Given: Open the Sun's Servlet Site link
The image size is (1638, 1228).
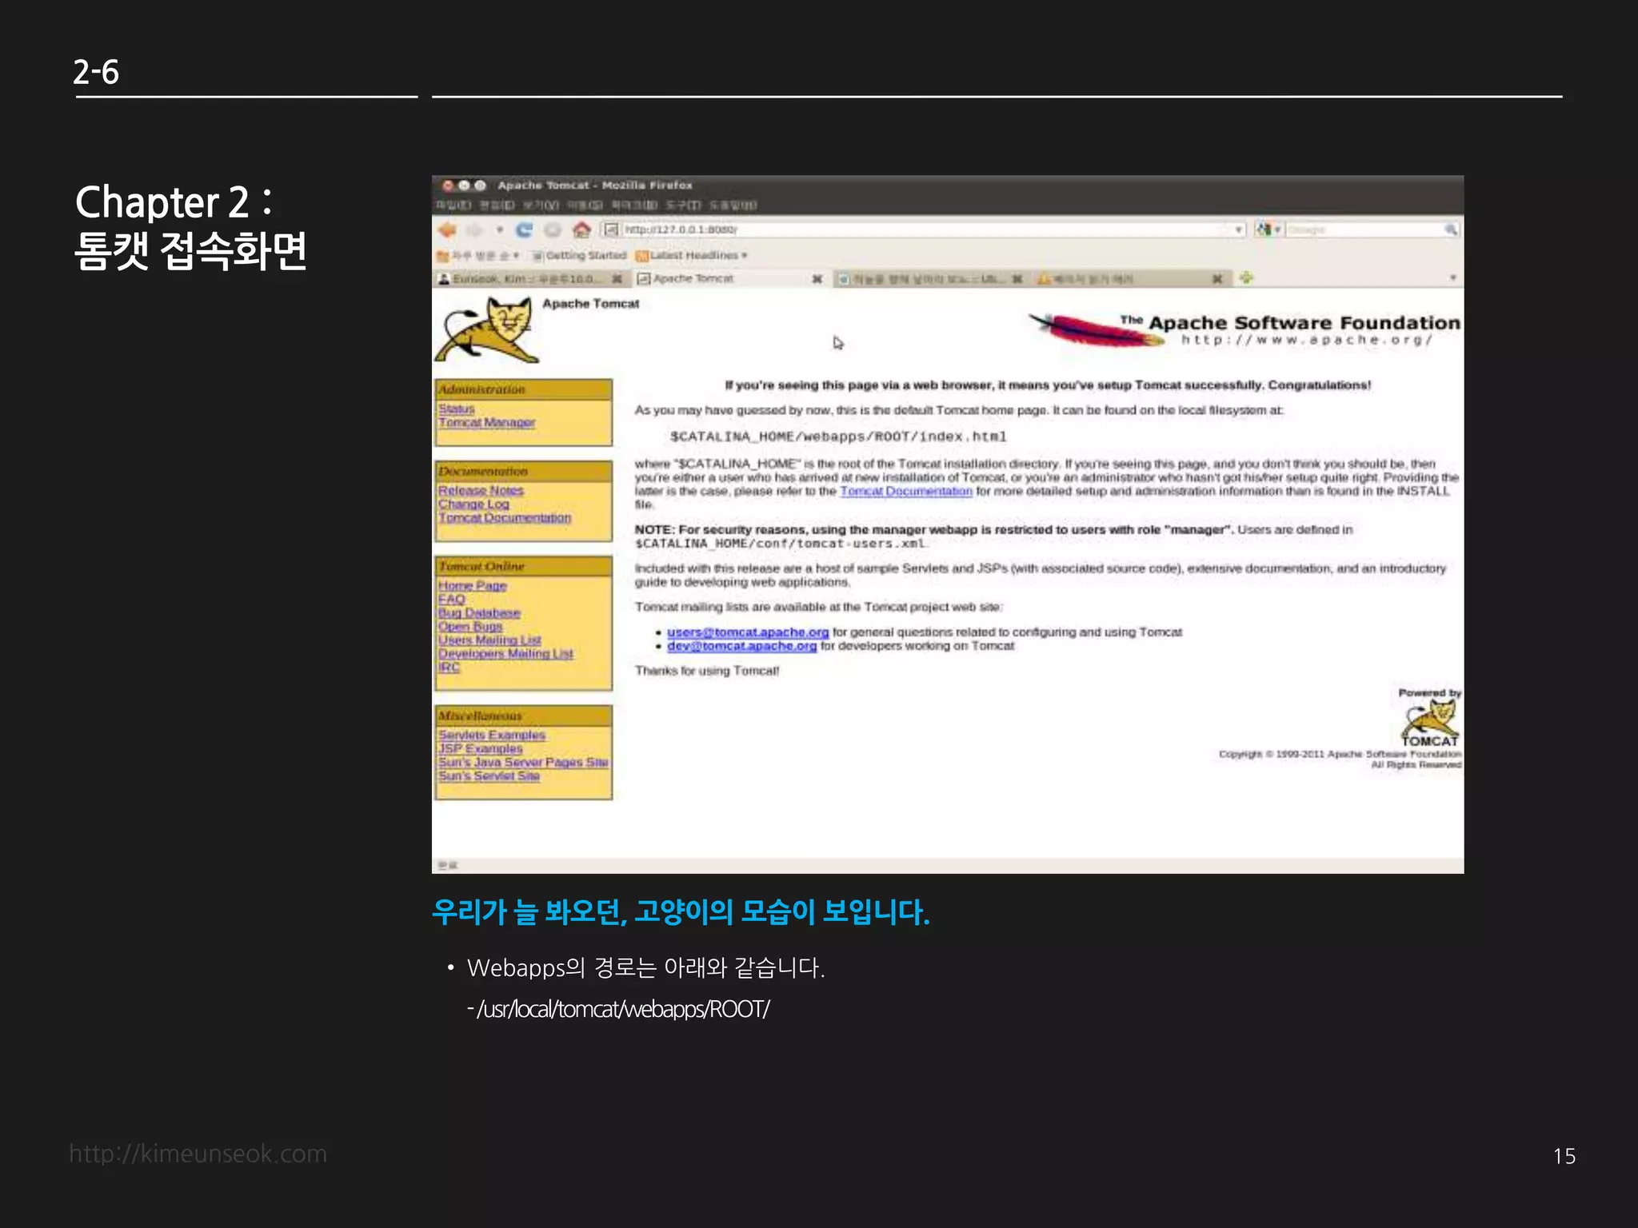Looking at the screenshot, I should (x=489, y=776).
